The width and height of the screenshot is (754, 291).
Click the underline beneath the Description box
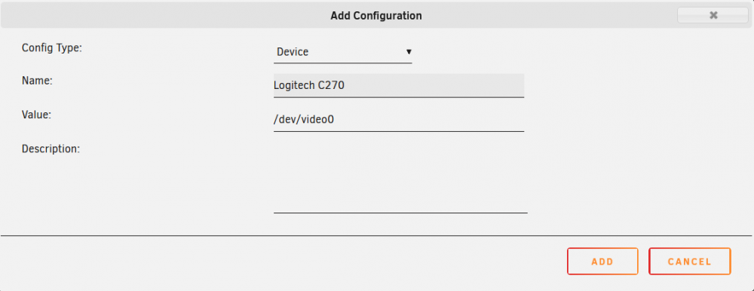point(400,212)
